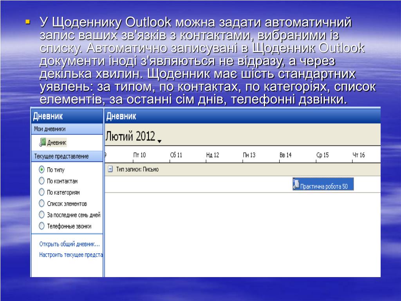
Task: Select the Пт 10 day on timeline
Action: pos(139,155)
